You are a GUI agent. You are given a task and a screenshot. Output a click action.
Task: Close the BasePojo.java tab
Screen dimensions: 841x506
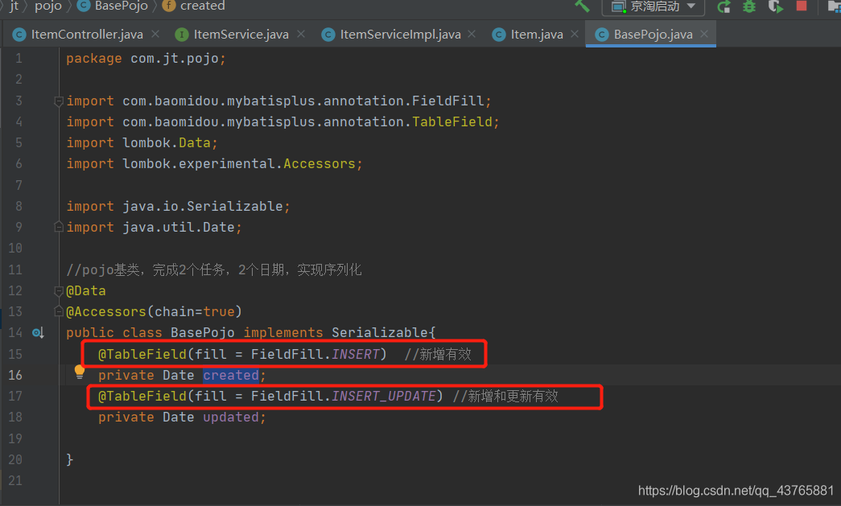pyautogui.click(x=704, y=34)
